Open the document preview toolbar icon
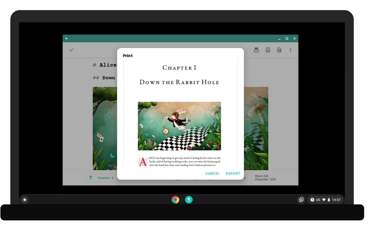Viewport: 370px width, 226px height. pyautogui.click(x=279, y=50)
